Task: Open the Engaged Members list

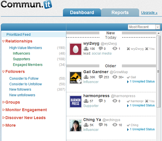Action: (x=28, y=65)
